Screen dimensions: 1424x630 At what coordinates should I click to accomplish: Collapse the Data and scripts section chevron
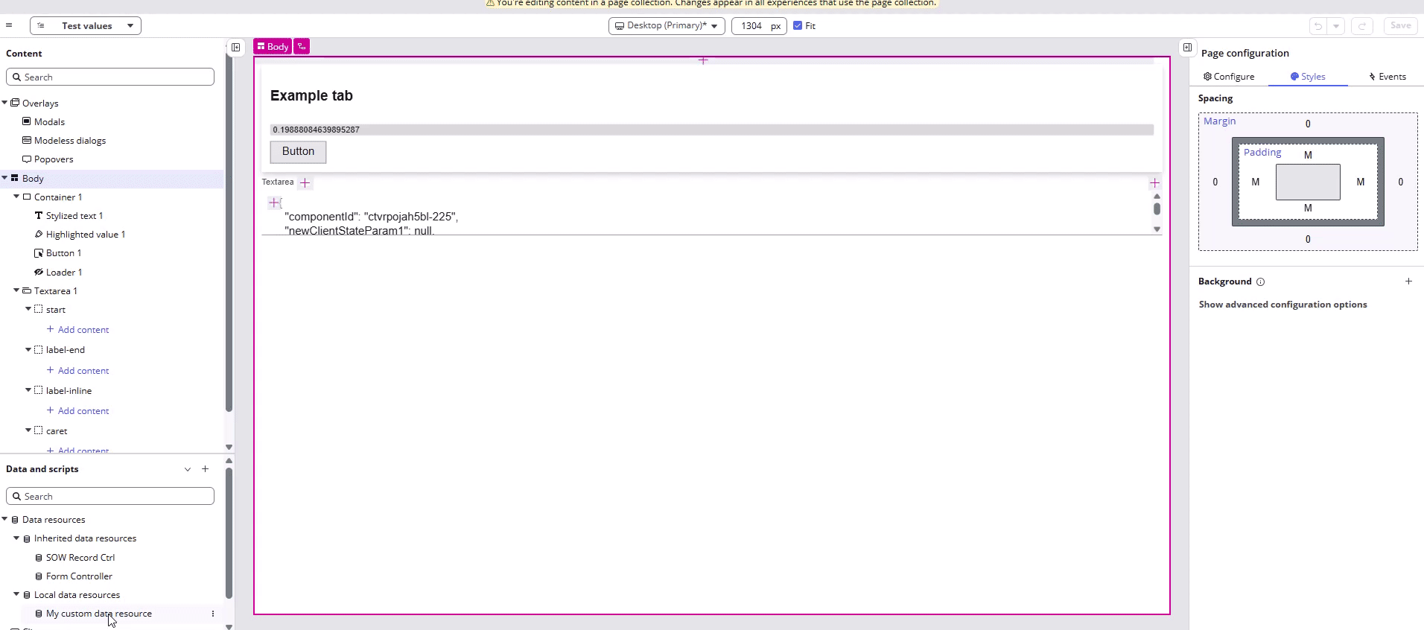click(x=188, y=469)
